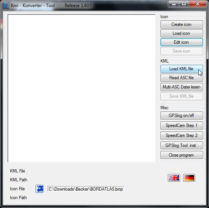Viewport: 209px width, 208px height.
Task: Click the Load KML file button
Action: coord(182,69)
